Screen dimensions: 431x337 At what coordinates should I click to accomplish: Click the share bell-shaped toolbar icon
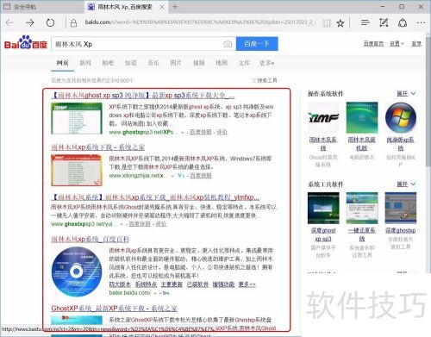(403, 22)
